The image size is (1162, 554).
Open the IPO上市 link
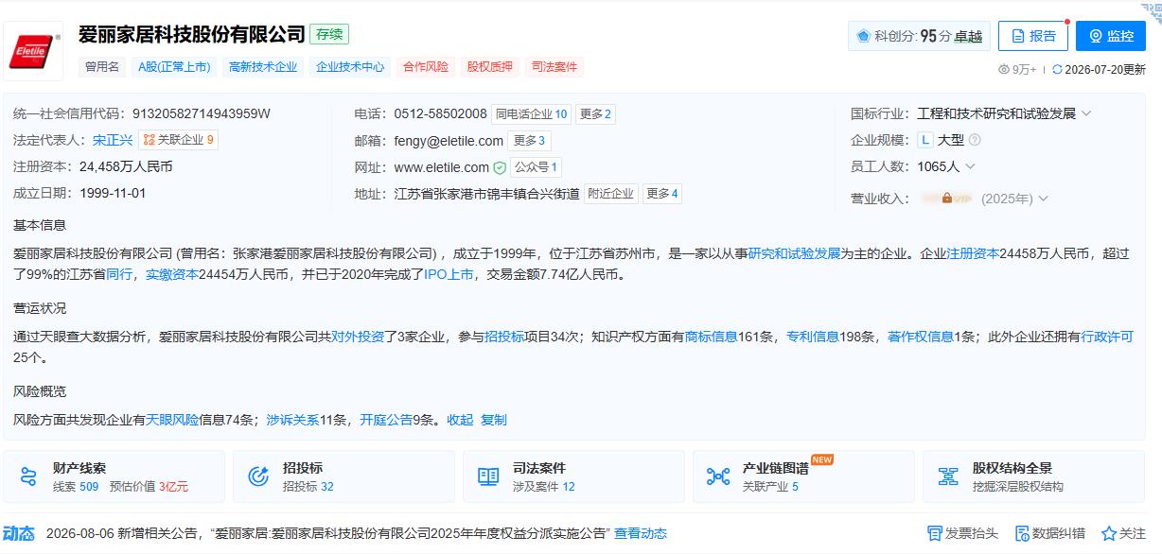click(449, 274)
